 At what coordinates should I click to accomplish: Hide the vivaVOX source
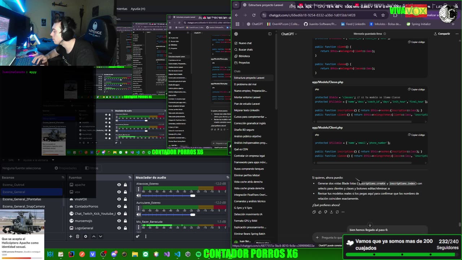click(x=119, y=199)
